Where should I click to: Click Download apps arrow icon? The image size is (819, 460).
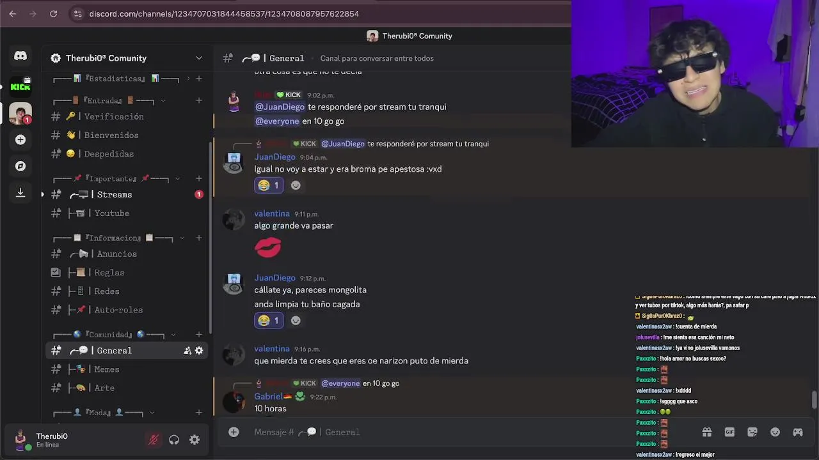[20, 192]
